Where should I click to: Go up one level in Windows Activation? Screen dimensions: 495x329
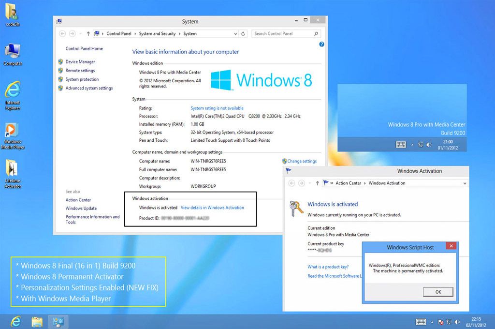click(x=317, y=183)
